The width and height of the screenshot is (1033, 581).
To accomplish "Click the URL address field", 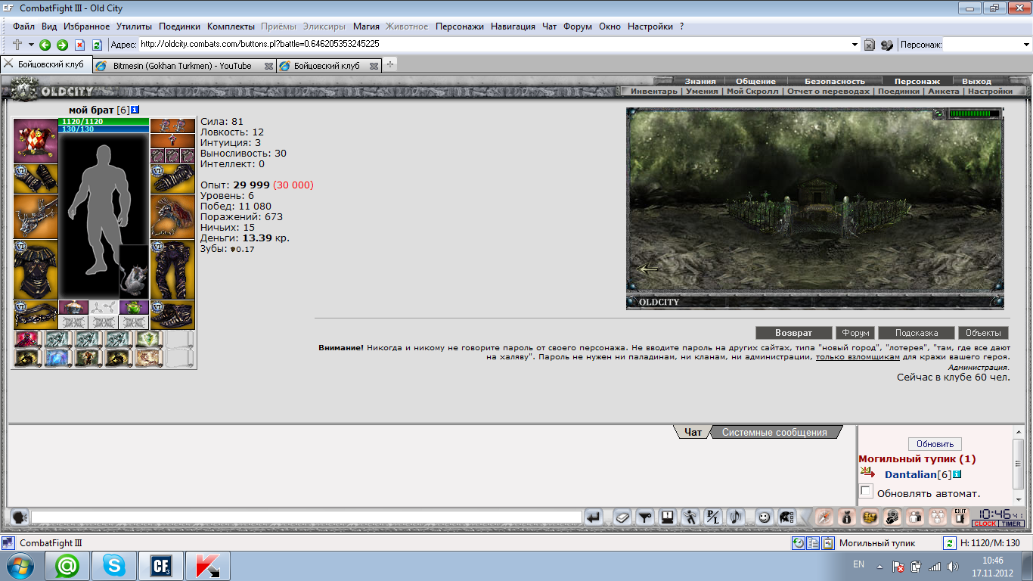I will (494, 45).
